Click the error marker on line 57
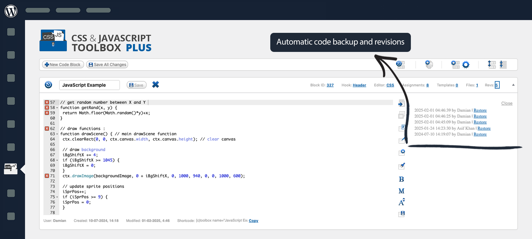Image resolution: width=532 pixels, height=239 pixels. coord(47,102)
